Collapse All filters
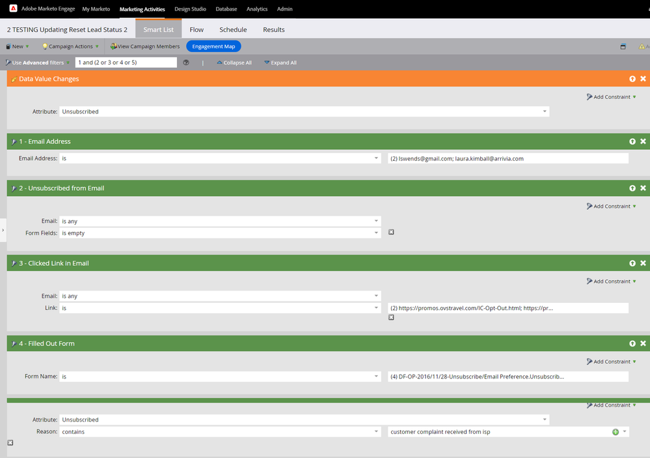The height and width of the screenshot is (458, 650). (x=234, y=63)
